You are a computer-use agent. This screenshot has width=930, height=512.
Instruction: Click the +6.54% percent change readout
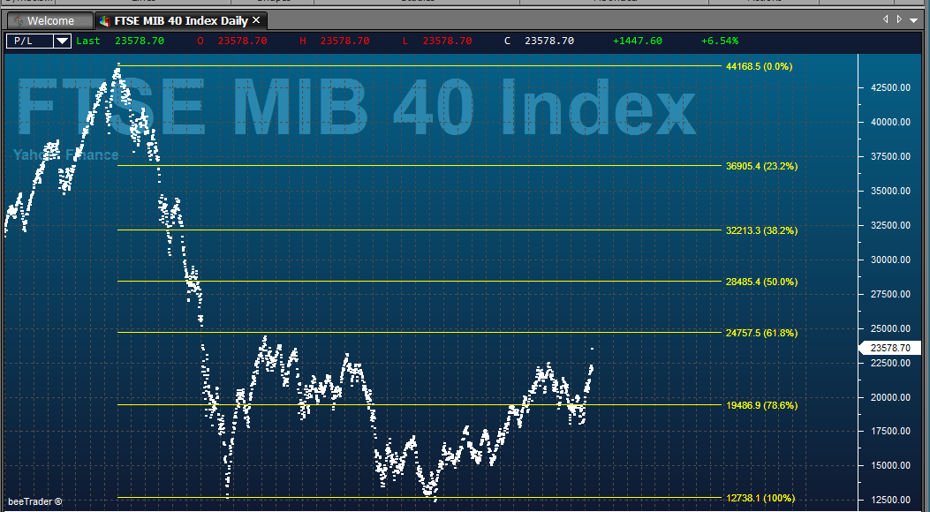[x=720, y=41]
